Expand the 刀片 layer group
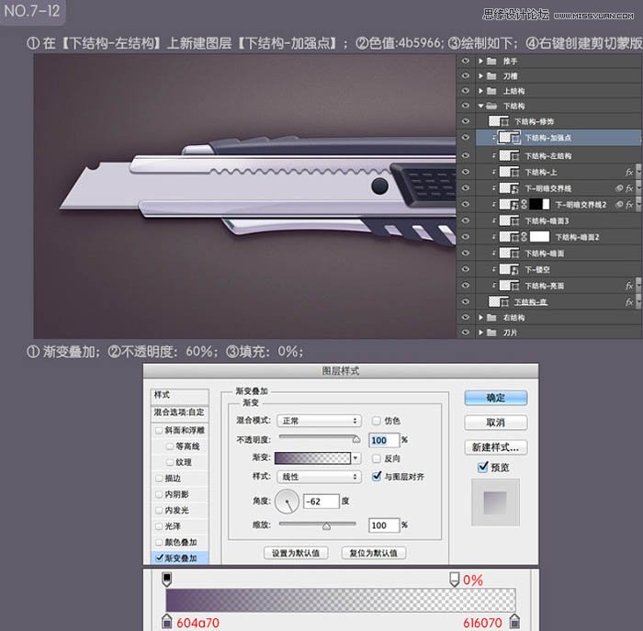The width and height of the screenshot is (643, 631). [x=480, y=332]
